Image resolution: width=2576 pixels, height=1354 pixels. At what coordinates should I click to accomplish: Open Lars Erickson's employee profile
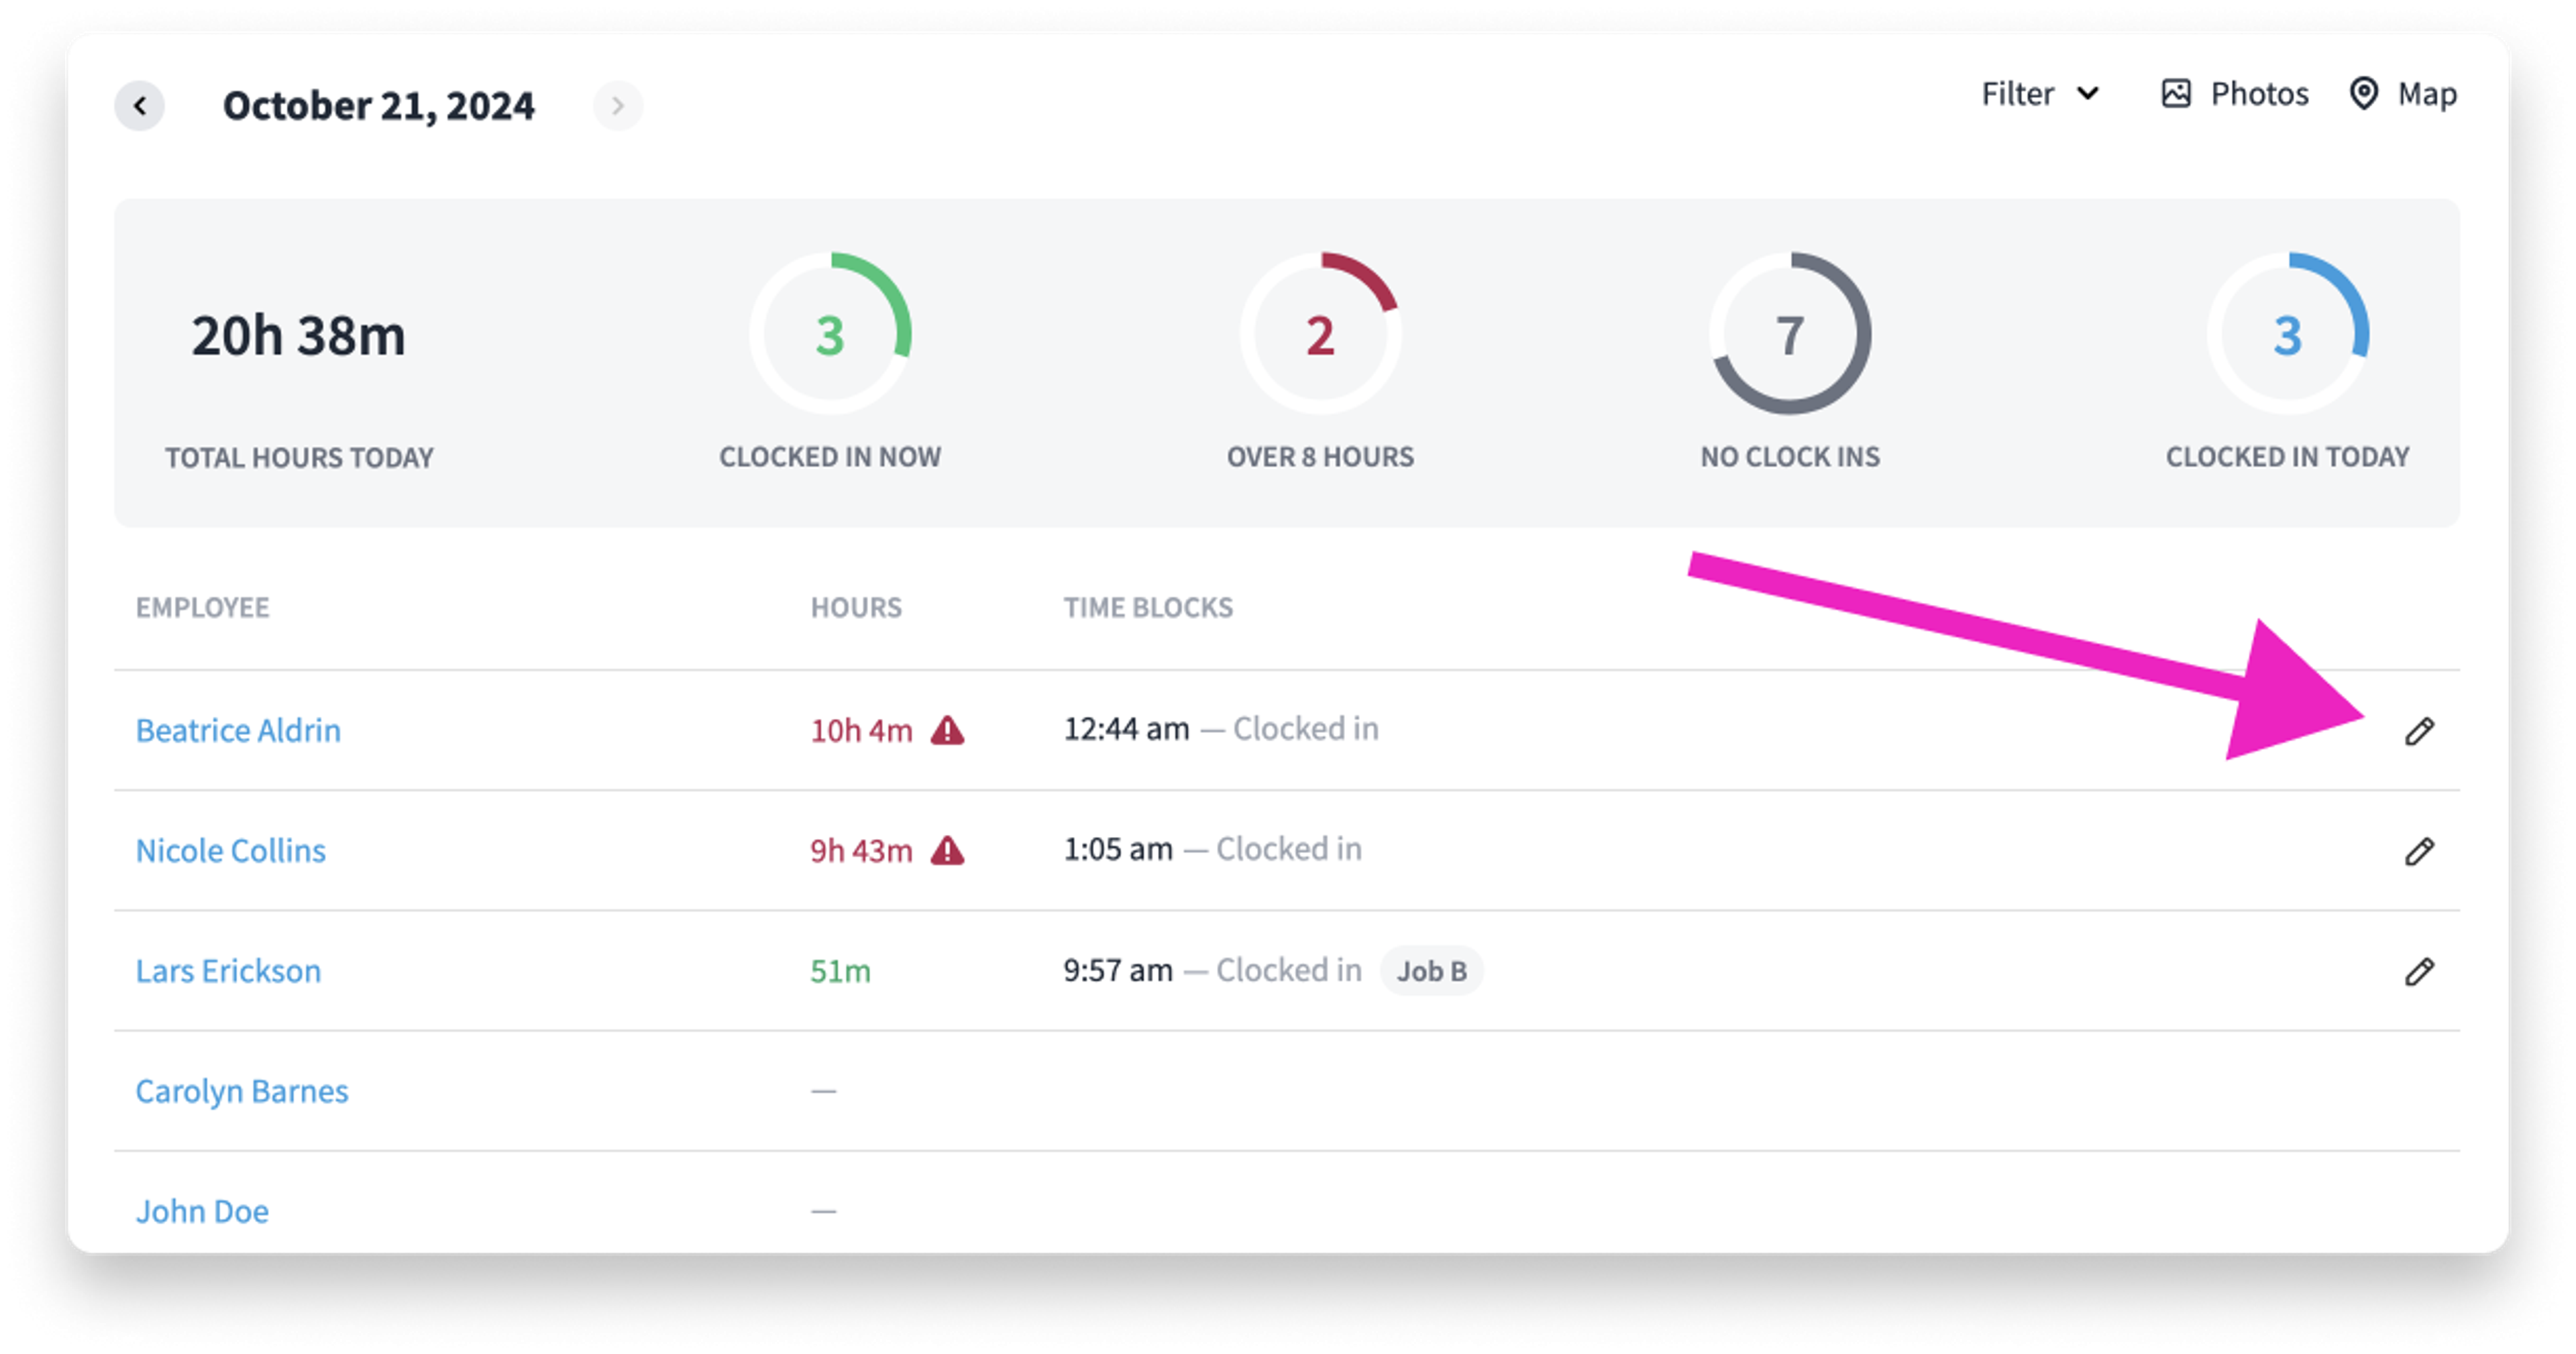pos(228,970)
